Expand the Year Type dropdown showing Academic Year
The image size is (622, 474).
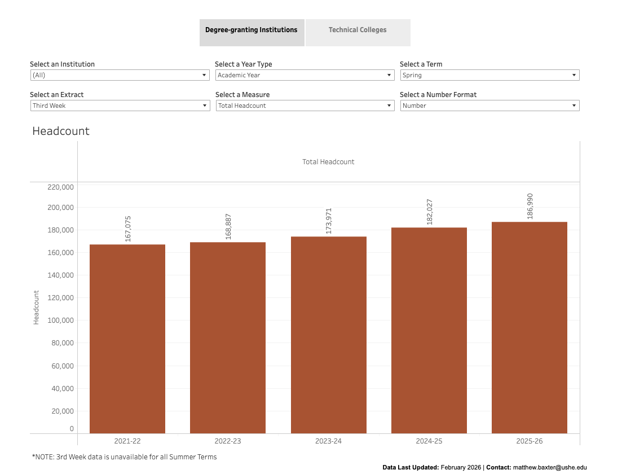click(x=305, y=75)
